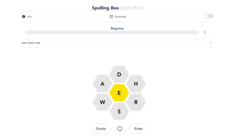This screenshot has width=244, height=137.
Task: Select the letter D hexagon
Action: 119,75
